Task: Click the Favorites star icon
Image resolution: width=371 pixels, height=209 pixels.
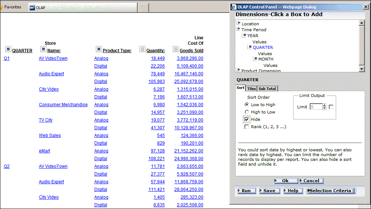Action: 1,8
